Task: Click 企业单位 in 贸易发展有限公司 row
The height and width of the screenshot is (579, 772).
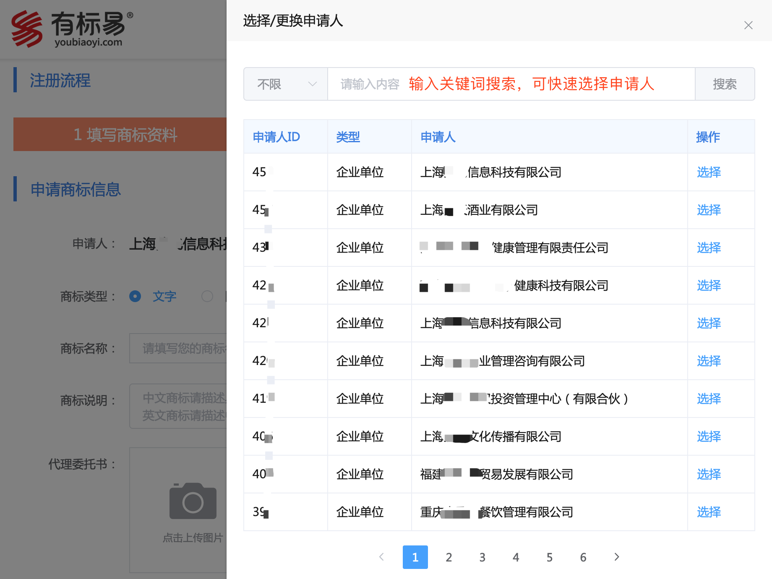Action: point(360,474)
